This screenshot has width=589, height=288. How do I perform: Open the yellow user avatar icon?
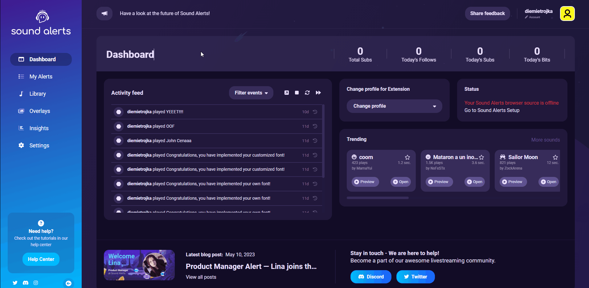567,14
